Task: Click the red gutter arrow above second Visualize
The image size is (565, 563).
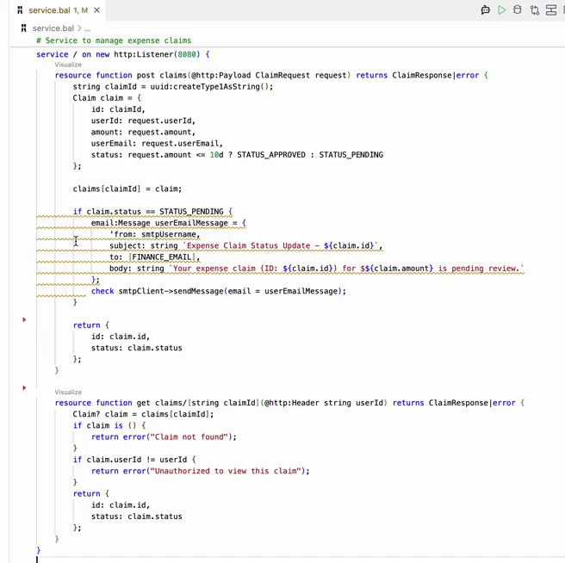Action: (24, 388)
